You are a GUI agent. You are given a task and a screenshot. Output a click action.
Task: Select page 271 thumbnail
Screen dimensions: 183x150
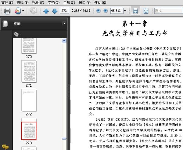tap(28, 71)
